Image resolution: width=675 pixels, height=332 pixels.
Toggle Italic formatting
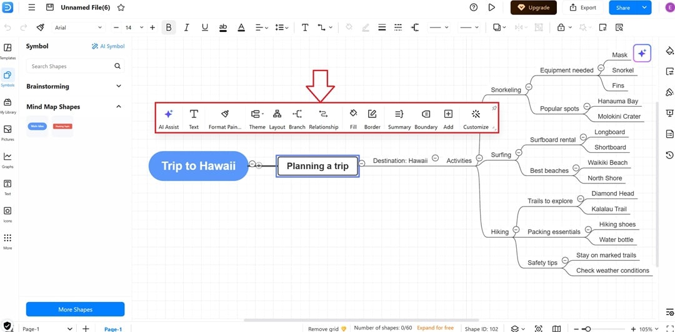coord(186,27)
